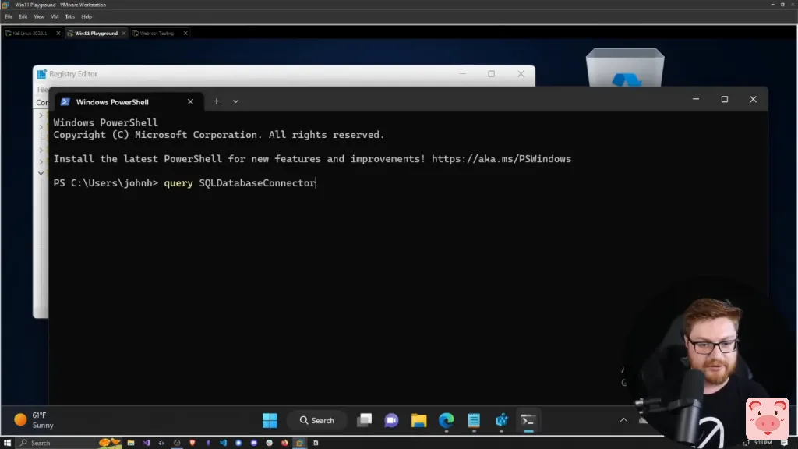Screen dimensions: 798x449
Task: Open the File menu in Registry Editor
Action: click(x=42, y=90)
